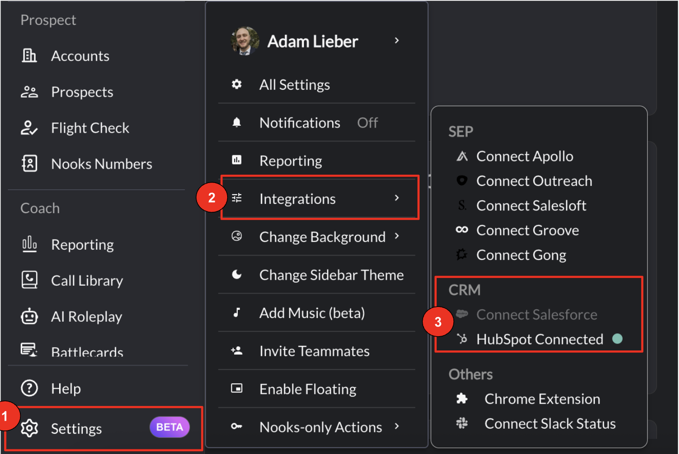Expand the Nooks-only Actions chevron
The width and height of the screenshot is (679, 454).
pos(396,426)
